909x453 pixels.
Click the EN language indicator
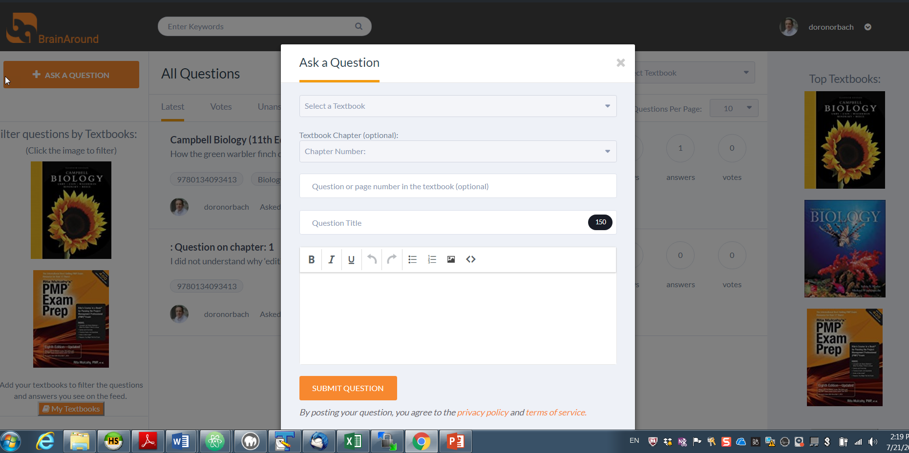634,440
